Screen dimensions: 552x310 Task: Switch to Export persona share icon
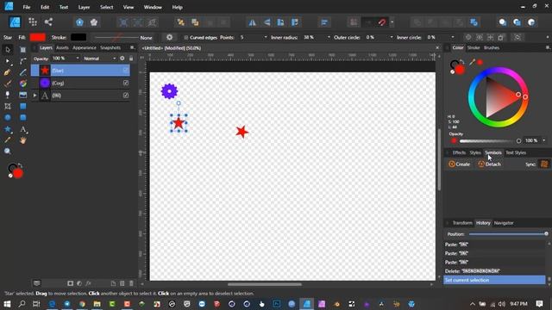(48, 22)
